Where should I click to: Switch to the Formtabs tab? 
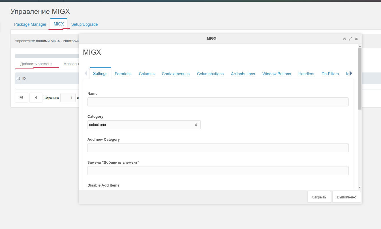click(x=123, y=74)
